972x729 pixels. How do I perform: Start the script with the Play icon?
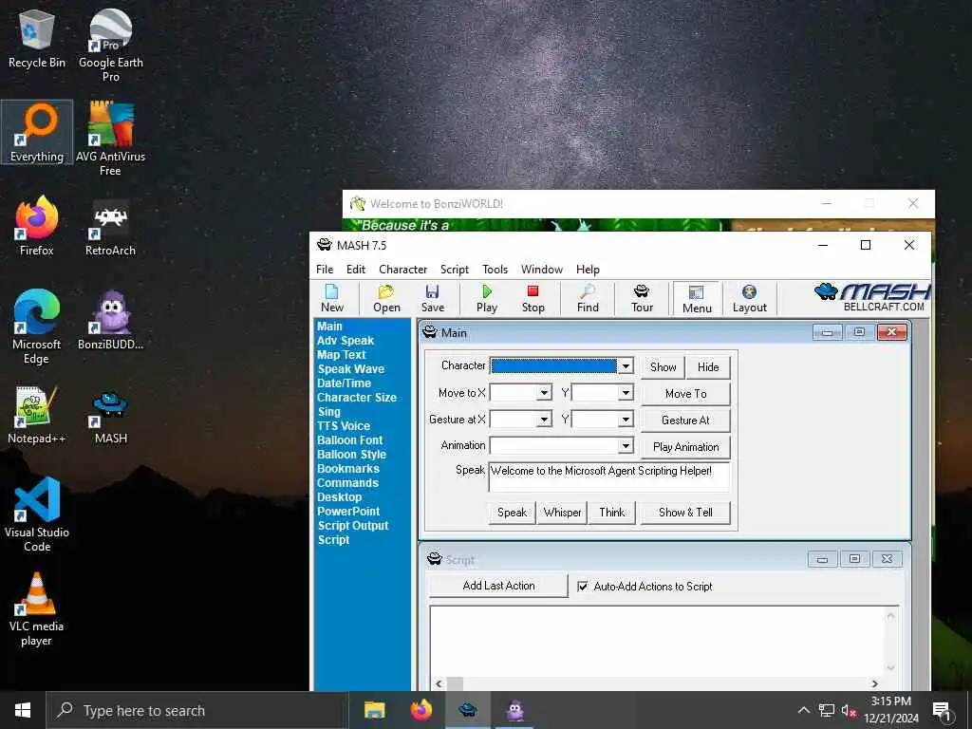pos(487,298)
